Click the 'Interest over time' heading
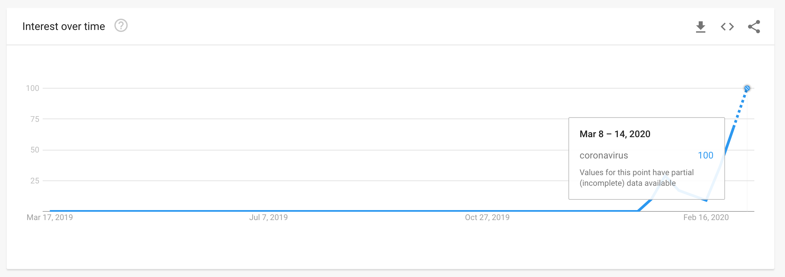 pos(64,26)
